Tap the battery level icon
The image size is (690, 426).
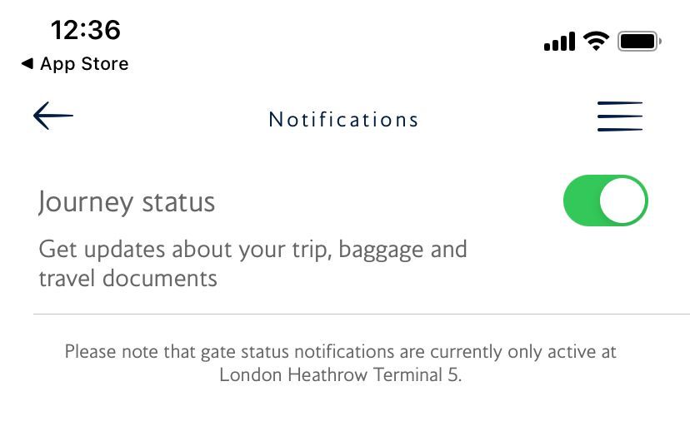(x=639, y=41)
